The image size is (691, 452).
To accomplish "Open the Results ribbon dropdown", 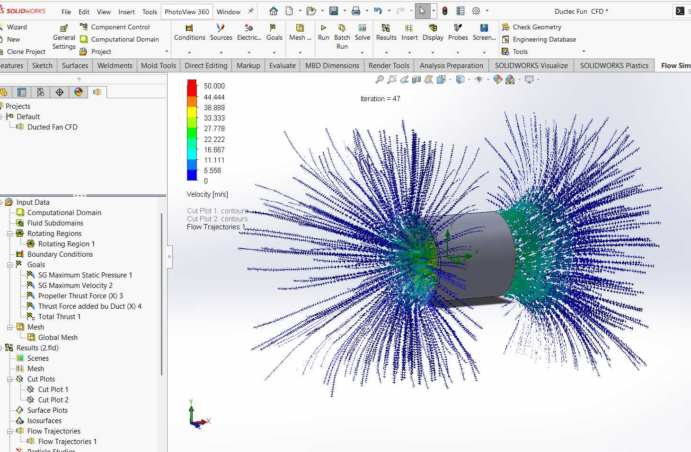I will click(x=386, y=52).
